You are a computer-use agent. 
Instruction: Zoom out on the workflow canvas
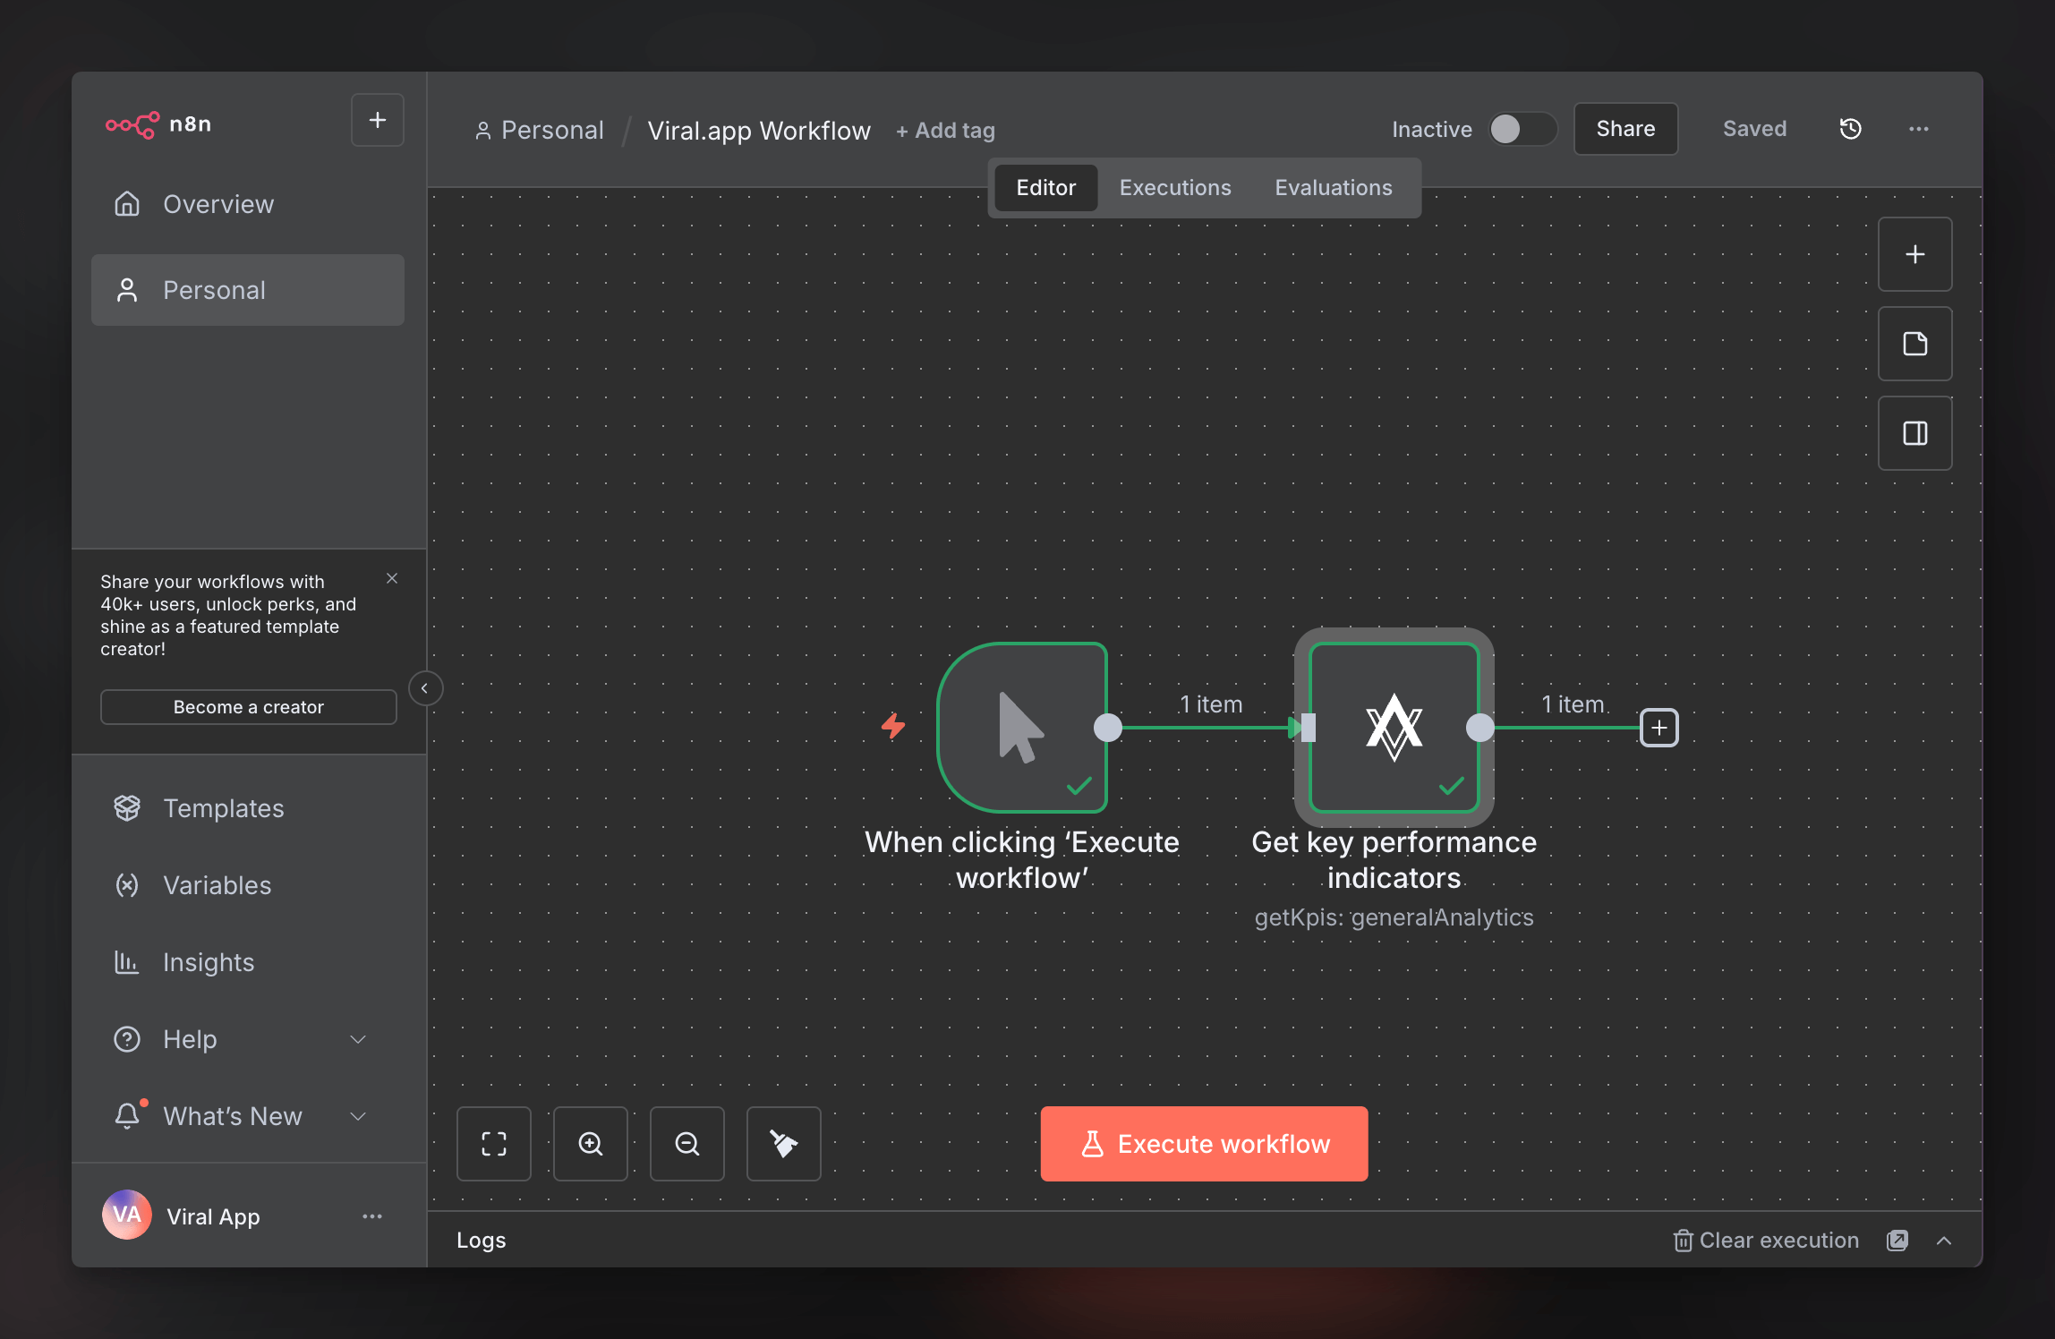pyautogui.click(x=686, y=1143)
